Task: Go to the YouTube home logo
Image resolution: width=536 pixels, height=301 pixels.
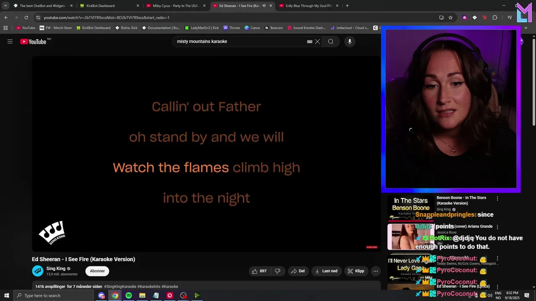Action: coord(33,41)
